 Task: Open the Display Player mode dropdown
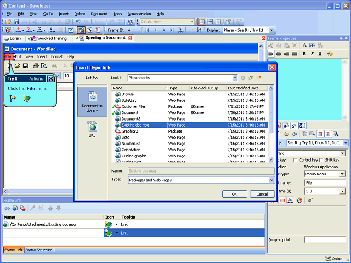[x=271, y=30]
